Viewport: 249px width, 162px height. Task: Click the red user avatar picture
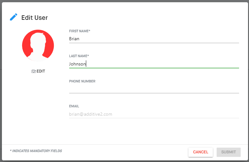click(38, 46)
